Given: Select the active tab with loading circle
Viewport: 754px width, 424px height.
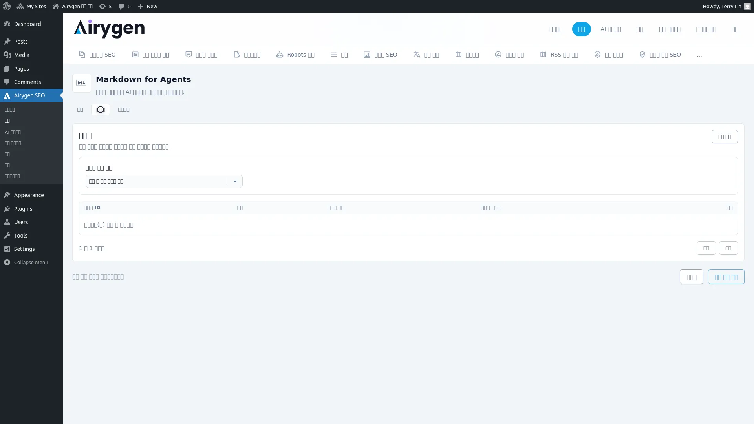Looking at the screenshot, I should (x=100, y=110).
